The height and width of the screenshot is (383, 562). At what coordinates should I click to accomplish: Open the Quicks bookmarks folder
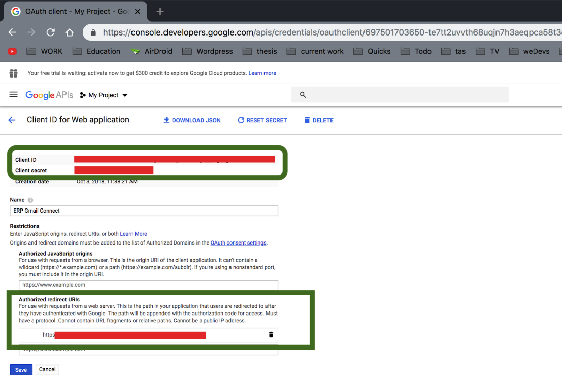(372, 52)
